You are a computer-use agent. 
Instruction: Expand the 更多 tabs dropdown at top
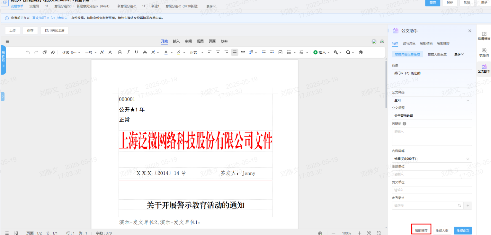pyautogui.click(x=211, y=6)
